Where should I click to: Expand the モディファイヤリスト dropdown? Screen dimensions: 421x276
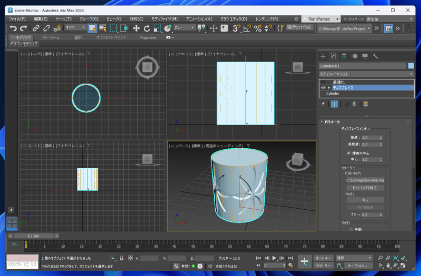(366, 74)
